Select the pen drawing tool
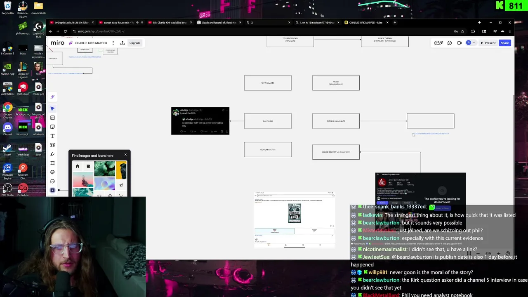Screen dimensions: 528x297 coord(52,154)
